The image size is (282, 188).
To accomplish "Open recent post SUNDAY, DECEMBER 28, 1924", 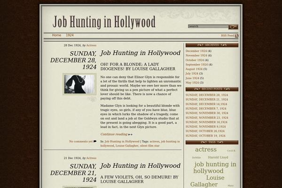I will [207, 95].
